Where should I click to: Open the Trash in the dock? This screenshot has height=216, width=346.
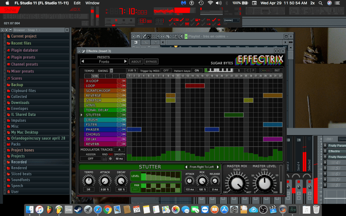(x=316, y=210)
